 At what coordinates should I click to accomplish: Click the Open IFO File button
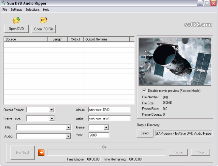click(x=44, y=29)
